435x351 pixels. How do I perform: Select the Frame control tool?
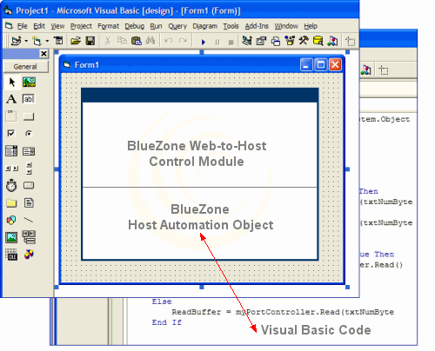point(11,116)
